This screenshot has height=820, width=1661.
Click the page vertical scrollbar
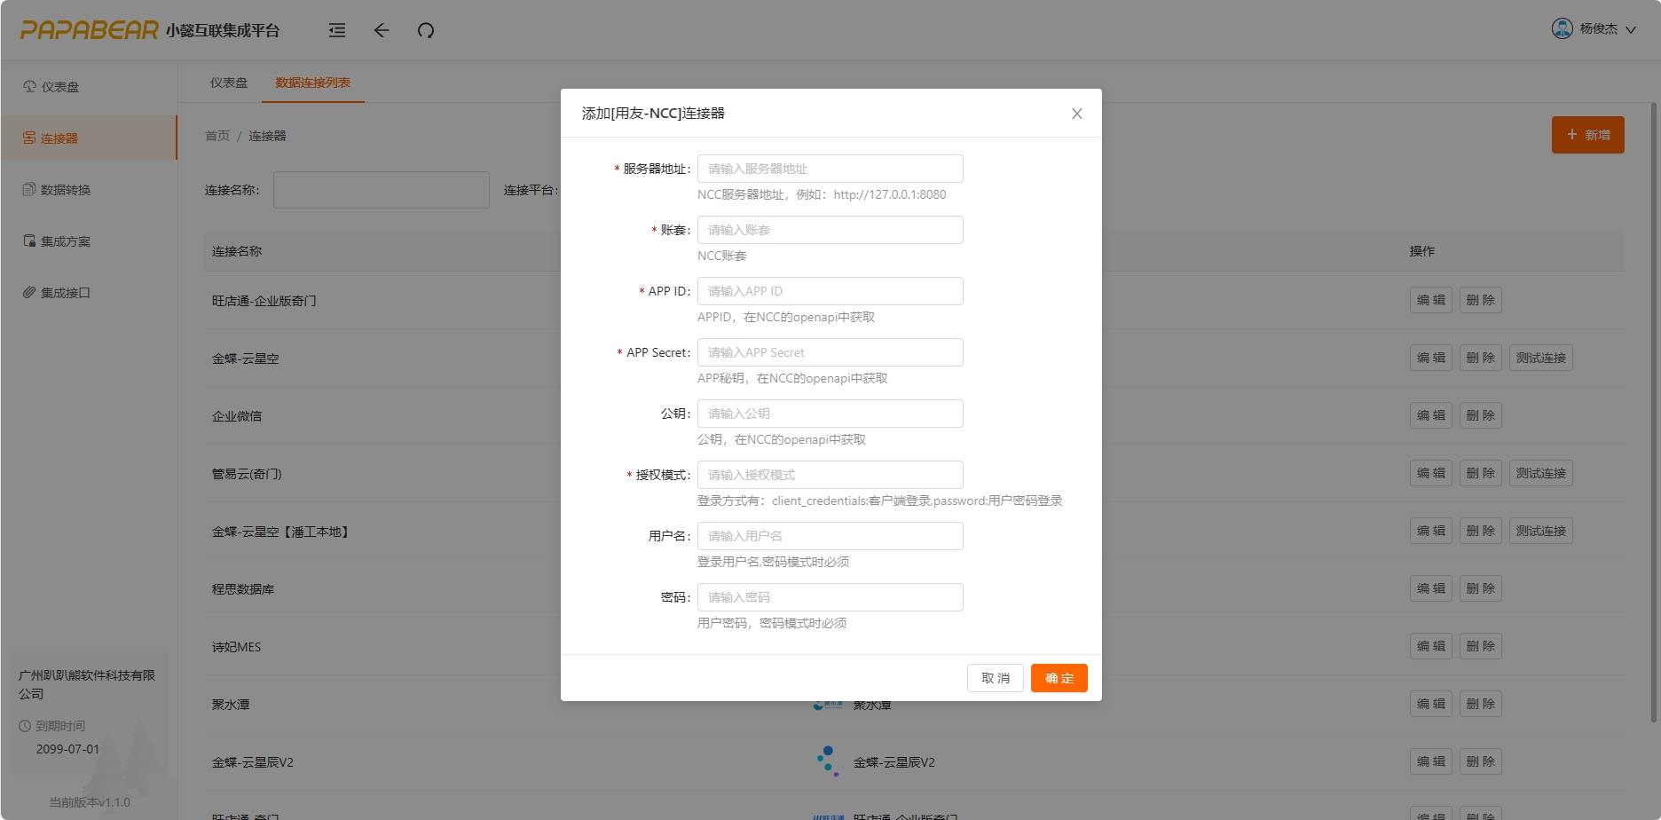pos(1653,408)
